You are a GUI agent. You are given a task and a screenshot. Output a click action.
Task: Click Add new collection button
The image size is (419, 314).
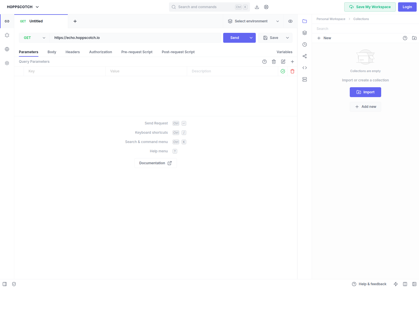(x=365, y=107)
